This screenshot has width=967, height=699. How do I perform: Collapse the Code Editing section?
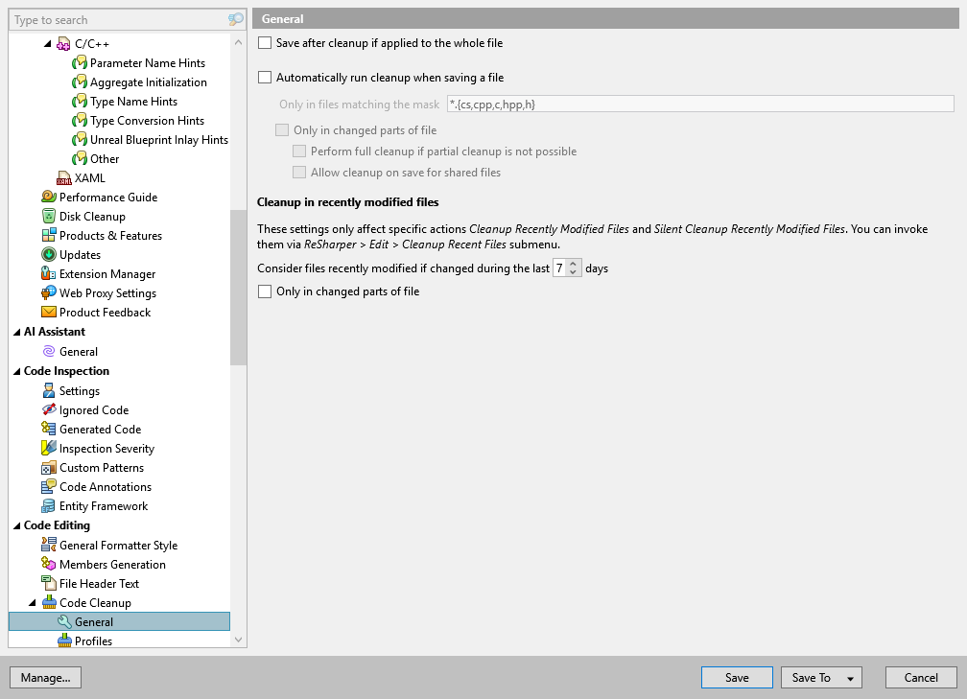pos(16,525)
